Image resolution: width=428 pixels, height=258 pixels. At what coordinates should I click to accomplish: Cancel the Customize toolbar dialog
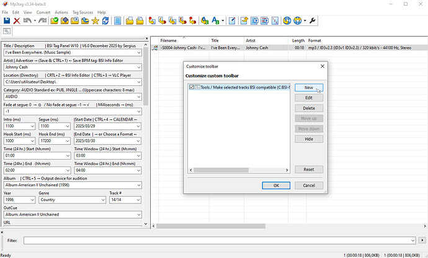(309, 186)
